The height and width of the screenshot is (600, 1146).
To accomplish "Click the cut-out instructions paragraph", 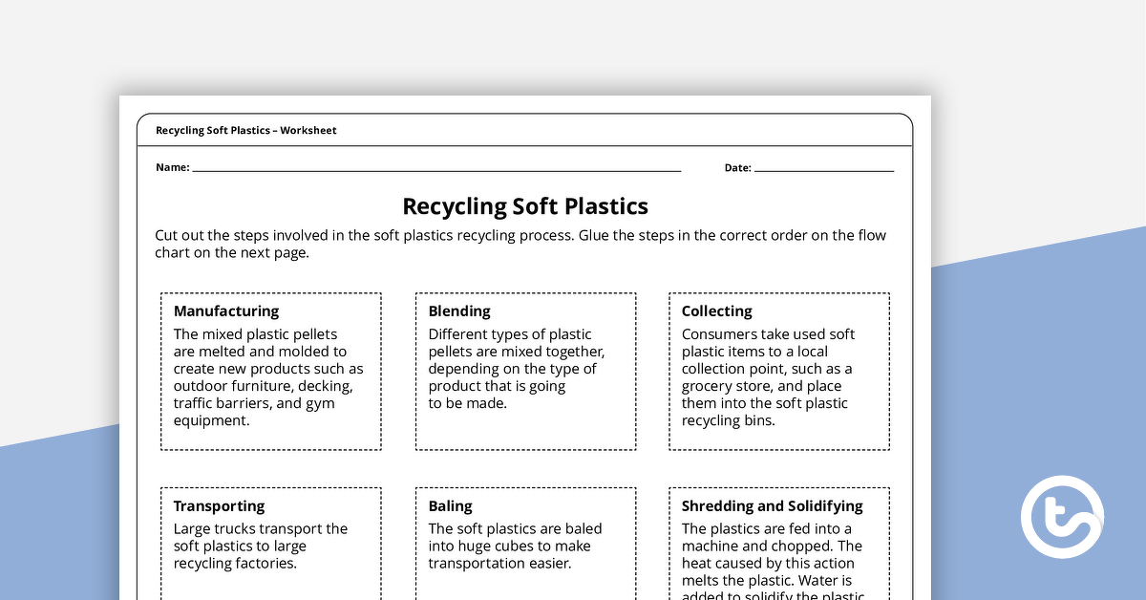I will pyautogui.click(x=520, y=245).
